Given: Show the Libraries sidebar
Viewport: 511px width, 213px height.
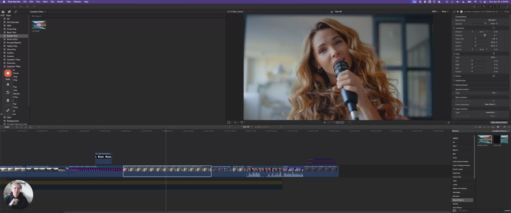Looking at the screenshot, I should pyautogui.click(x=4, y=12).
